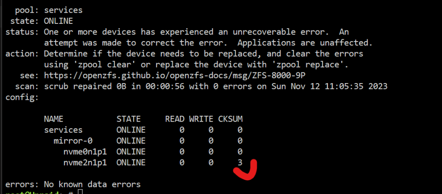Select the pool name services text
This screenshot has height=194, width=442.
(63, 10)
